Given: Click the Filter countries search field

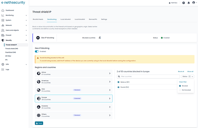Looking at the screenshot, I should 148,77.
